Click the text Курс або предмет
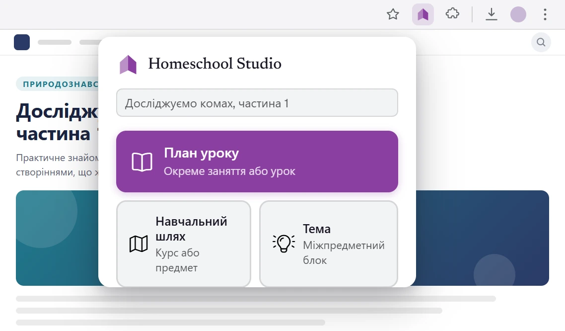Viewport: 565px width, 331px height. [177, 260]
